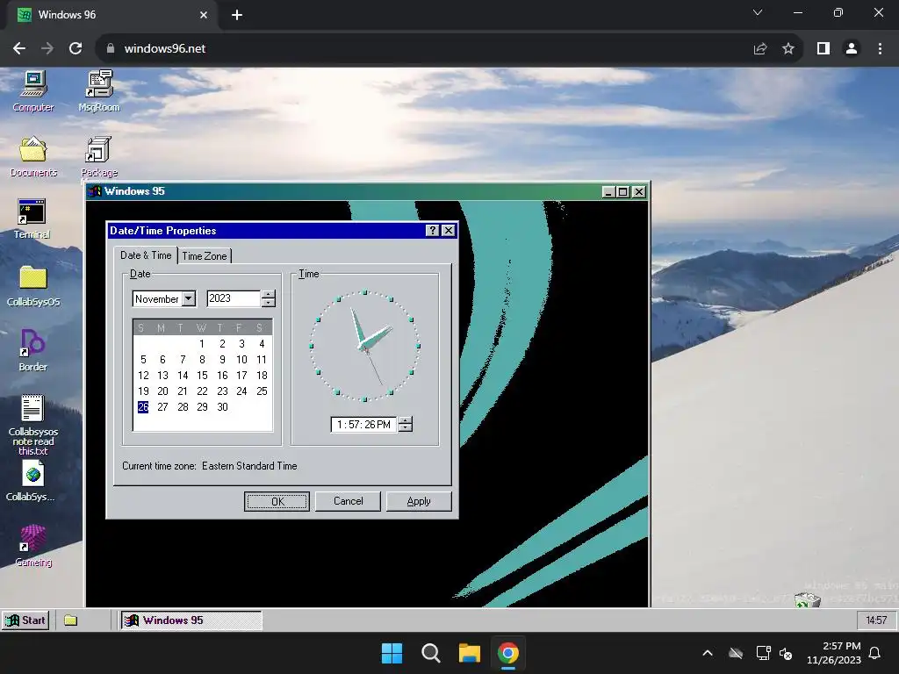899x674 pixels.
Task: Select day 11 in the calendar
Action: (262, 359)
